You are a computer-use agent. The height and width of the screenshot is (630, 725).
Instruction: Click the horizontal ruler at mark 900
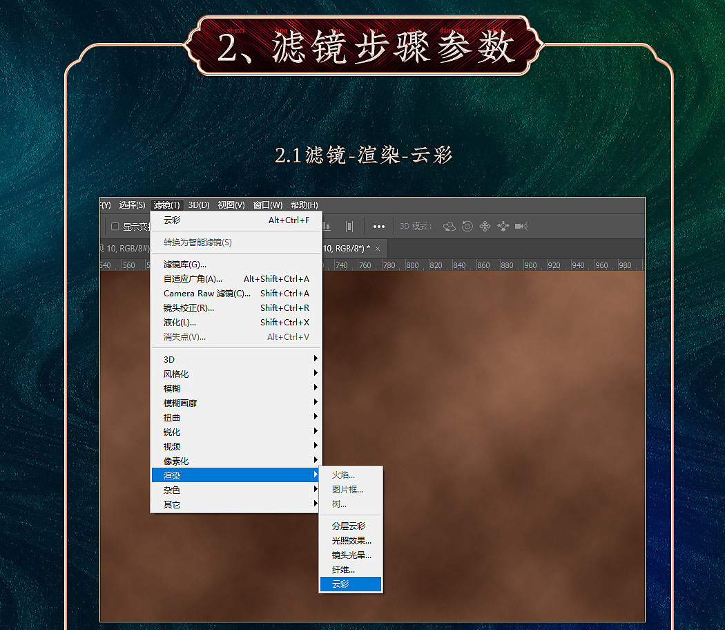[530, 265]
